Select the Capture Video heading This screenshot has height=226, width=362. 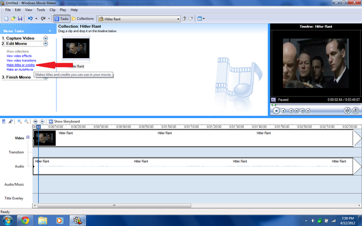pyautogui.click(x=18, y=38)
